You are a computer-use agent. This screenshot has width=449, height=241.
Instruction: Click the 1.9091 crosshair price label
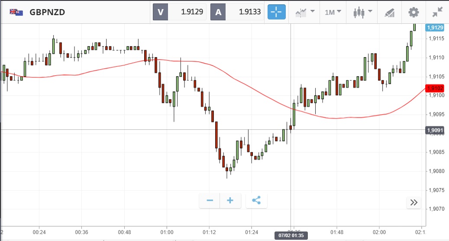click(x=435, y=130)
